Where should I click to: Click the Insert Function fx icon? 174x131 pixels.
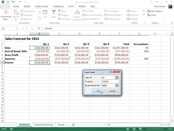point(39,28)
